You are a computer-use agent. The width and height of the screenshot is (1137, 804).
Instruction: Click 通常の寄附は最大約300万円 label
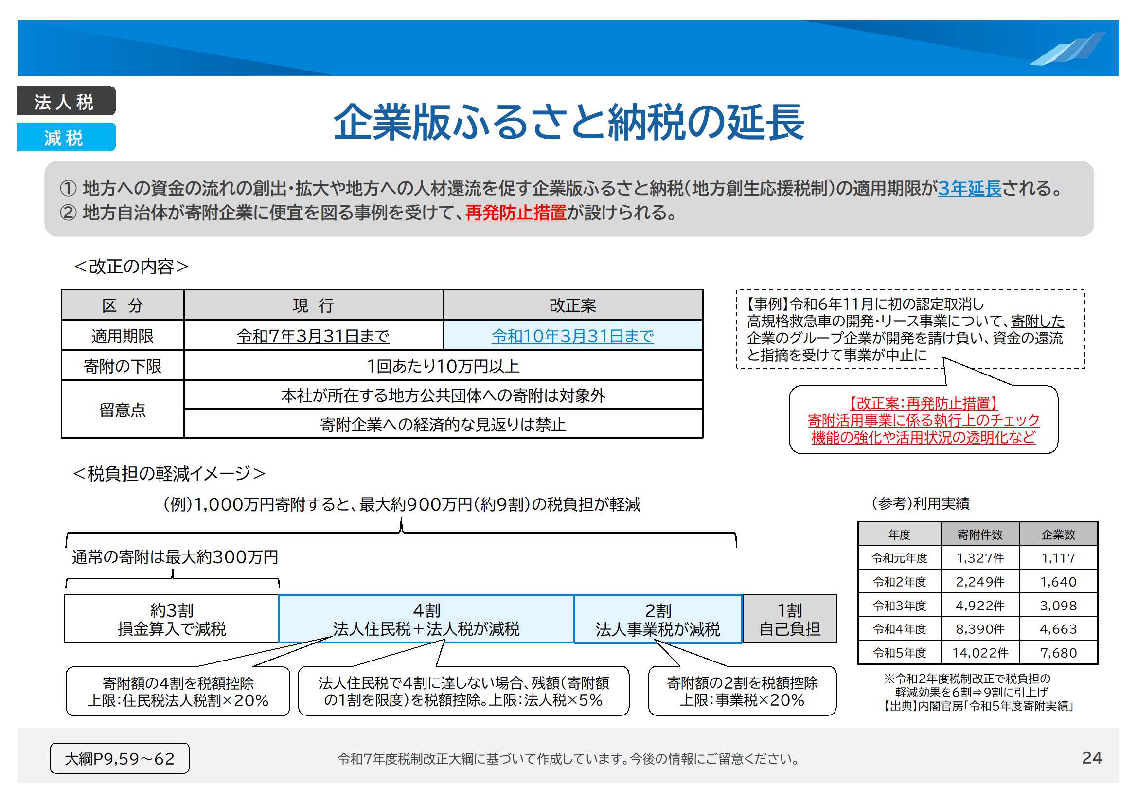[175, 557]
